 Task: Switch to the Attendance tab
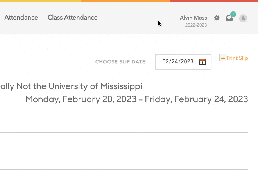[x=21, y=18]
